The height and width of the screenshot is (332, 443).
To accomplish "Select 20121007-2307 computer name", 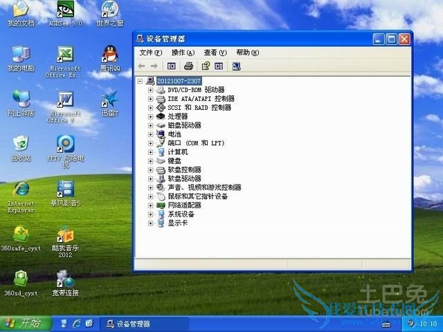I will 179,82.
